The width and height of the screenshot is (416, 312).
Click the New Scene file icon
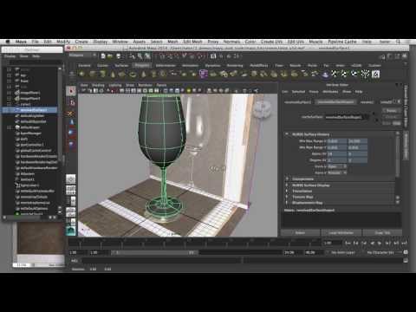pyautogui.click(x=103, y=56)
